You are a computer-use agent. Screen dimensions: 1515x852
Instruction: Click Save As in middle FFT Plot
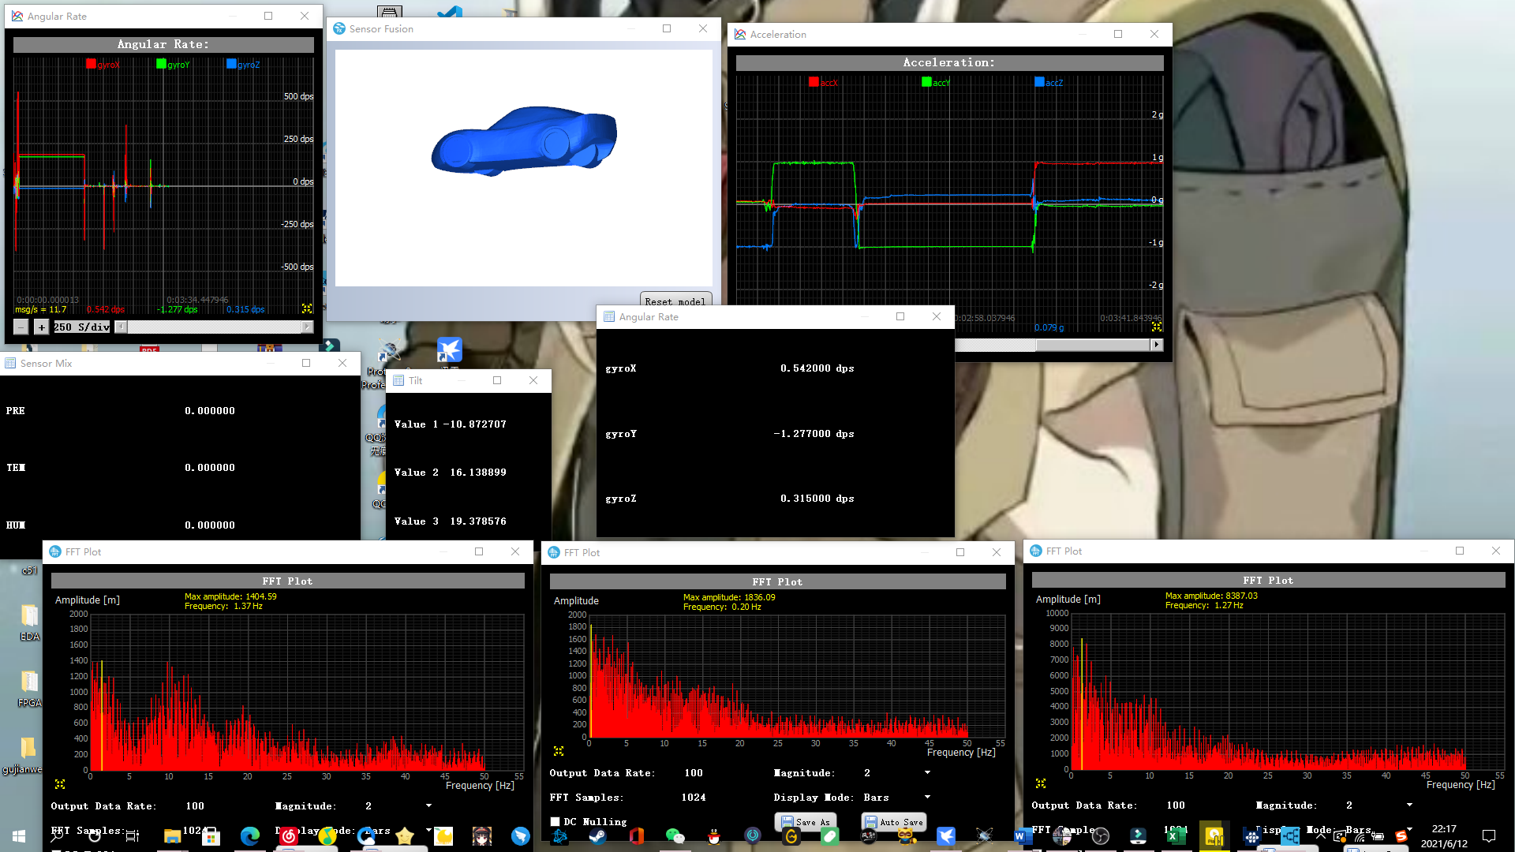pos(806,822)
